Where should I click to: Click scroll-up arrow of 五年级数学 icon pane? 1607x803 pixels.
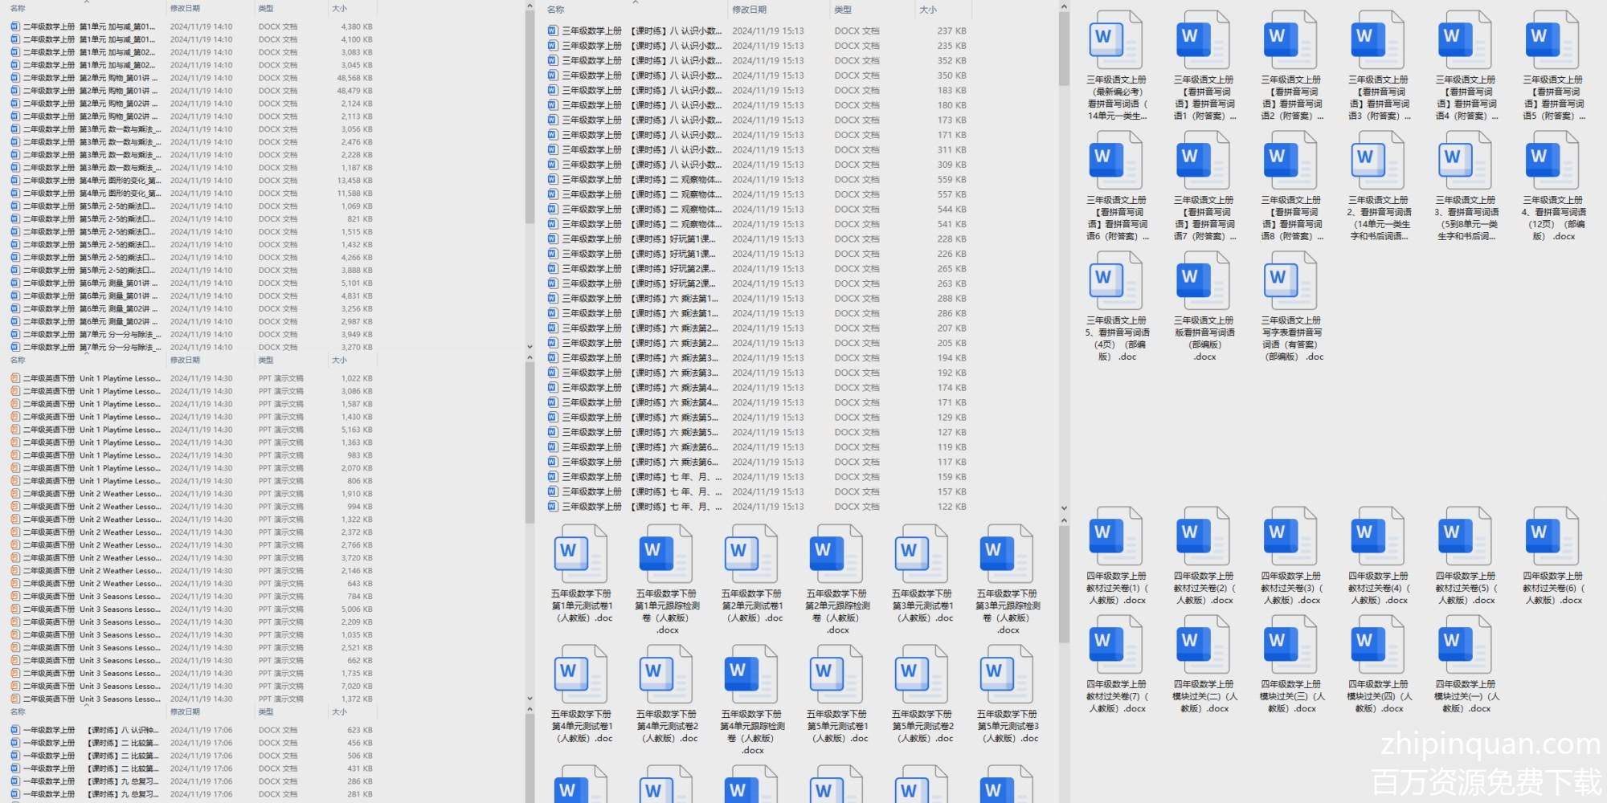[1064, 520]
